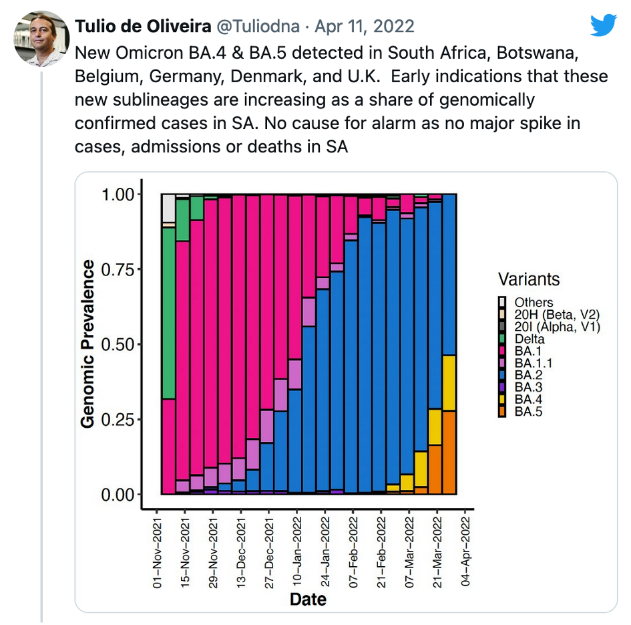Click the purple BA.3 legend swatch
This screenshot has height=625, width=631.
[x=503, y=387]
